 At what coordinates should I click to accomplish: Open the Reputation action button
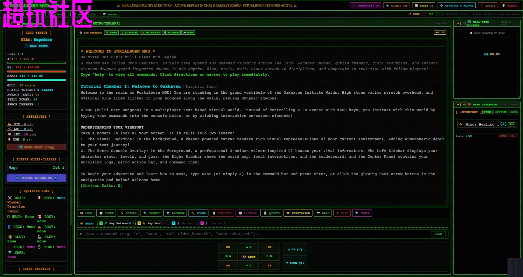click(298, 213)
